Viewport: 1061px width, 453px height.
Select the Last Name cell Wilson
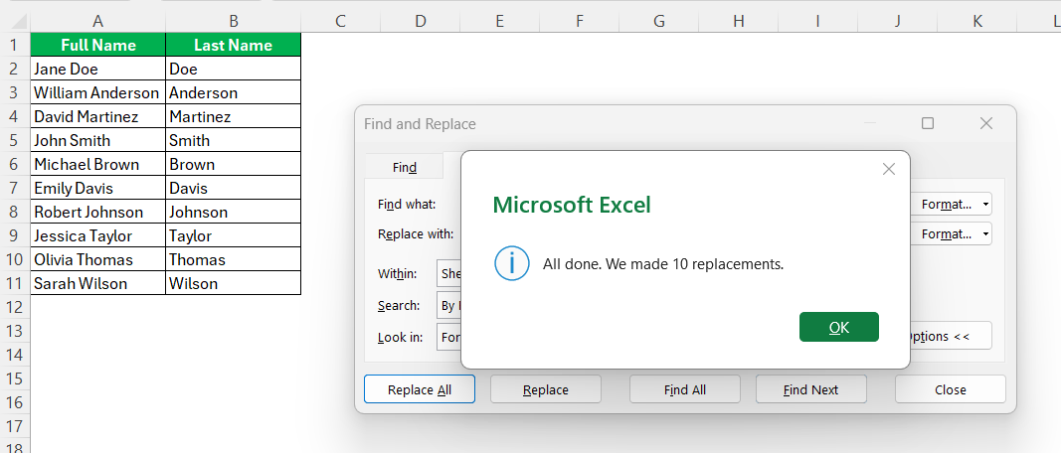[x=234, y=282]
